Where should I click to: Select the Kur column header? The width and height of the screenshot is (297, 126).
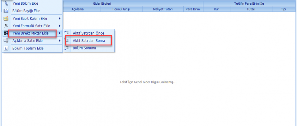click(216, 9)
